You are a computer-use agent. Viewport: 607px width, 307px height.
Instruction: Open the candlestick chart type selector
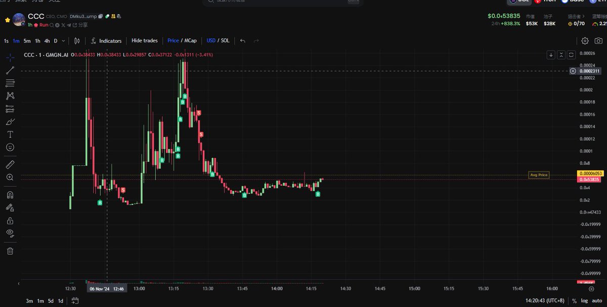tap(77, 41)
